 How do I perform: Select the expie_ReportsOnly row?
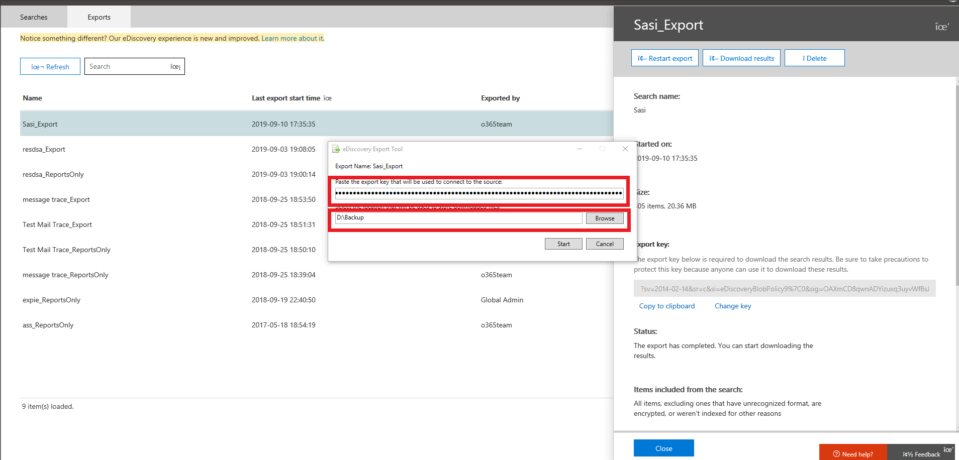point(317,300)
